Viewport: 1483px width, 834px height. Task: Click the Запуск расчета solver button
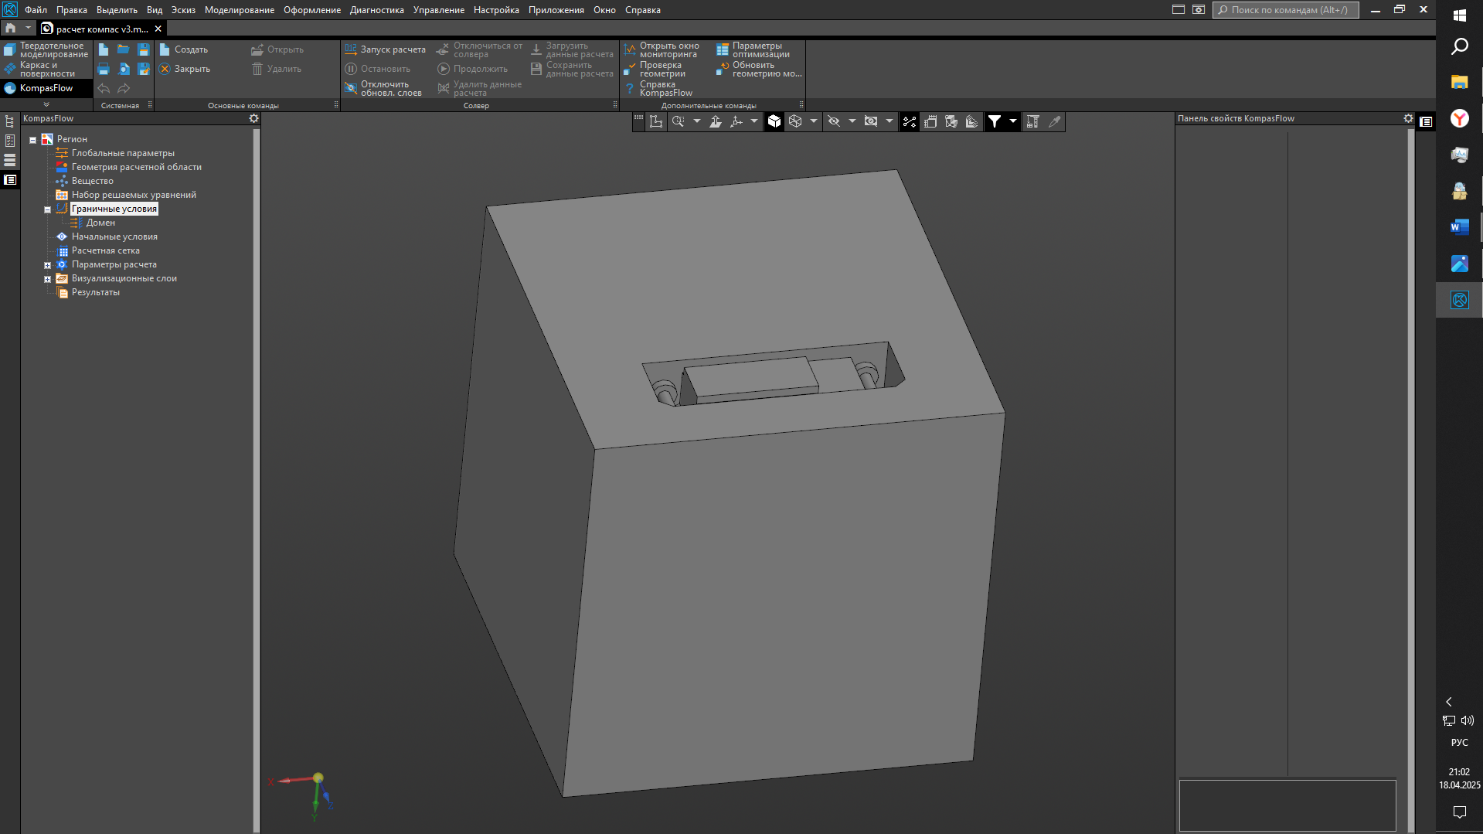pos(385,49)
